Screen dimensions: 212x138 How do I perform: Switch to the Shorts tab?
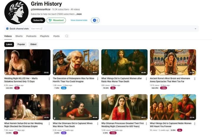click(x=19, y=36)
